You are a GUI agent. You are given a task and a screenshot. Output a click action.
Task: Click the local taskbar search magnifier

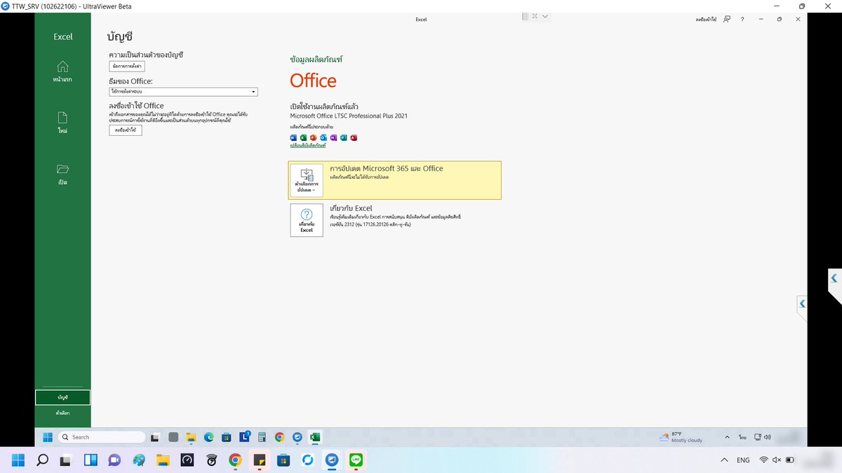coord(42,460)
